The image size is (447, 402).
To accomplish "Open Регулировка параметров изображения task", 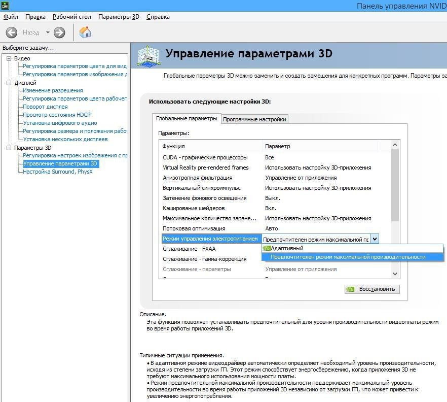I will pos(75,74).
